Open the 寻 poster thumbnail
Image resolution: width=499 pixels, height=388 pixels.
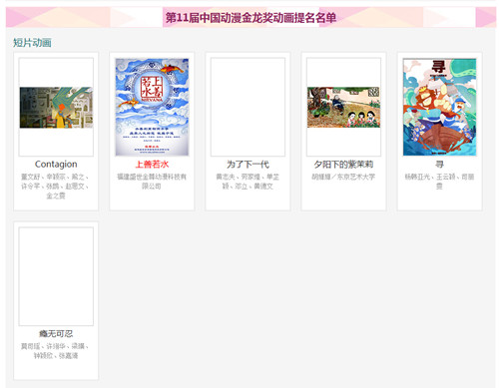coord(439,107)
